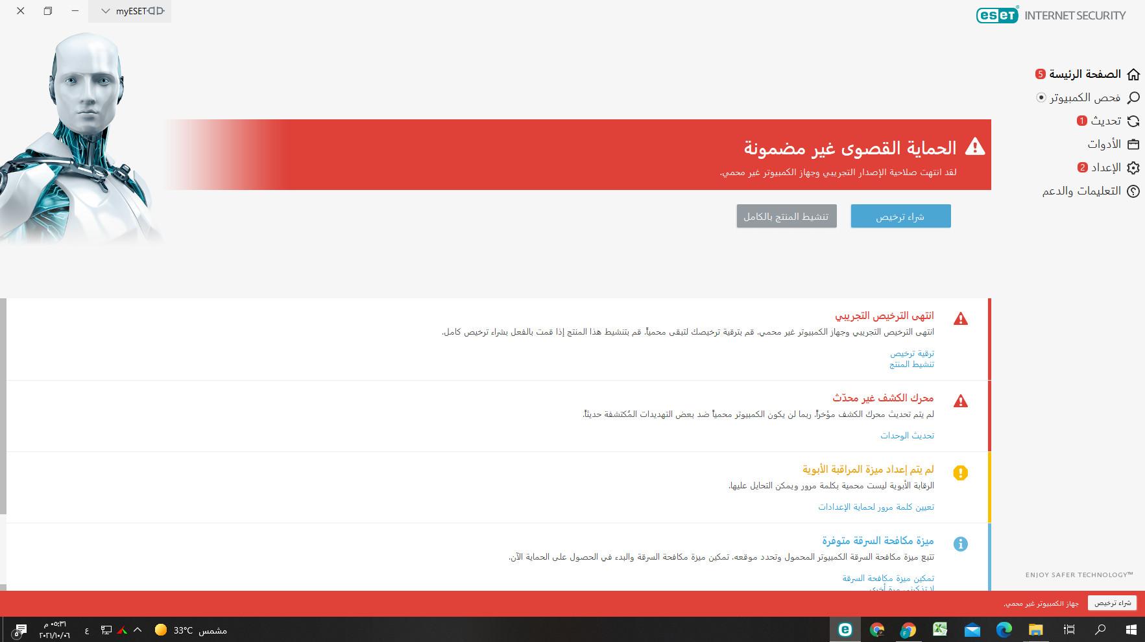1145x642 pixels.
Task: Click تمكين ميزة مكافحة السرقة link
Action: (888, 578)
